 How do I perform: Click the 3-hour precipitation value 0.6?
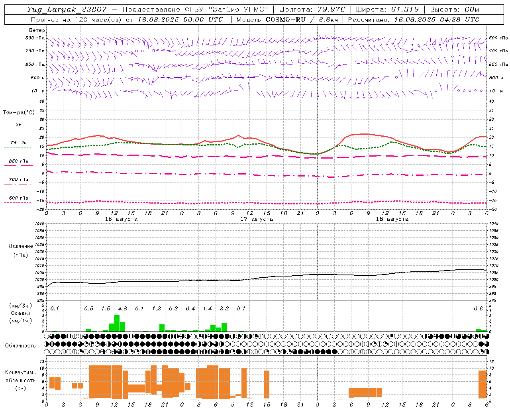[x=478, y=309]
